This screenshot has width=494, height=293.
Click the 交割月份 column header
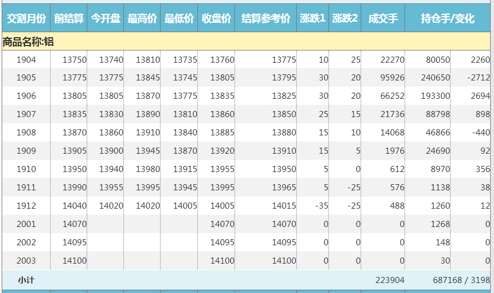(x=26, y=19)
